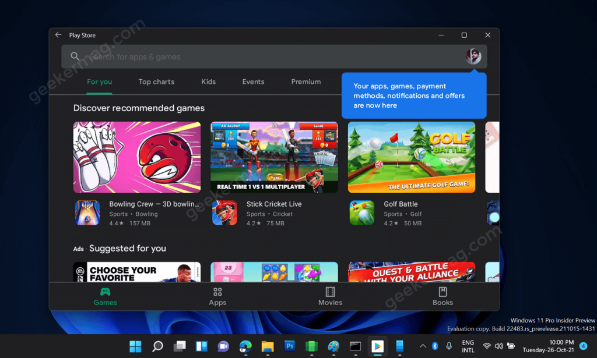This screenshot has width=597, height=358.
Task: Open the ENG INTL language switcher
Action: (468, 346)
